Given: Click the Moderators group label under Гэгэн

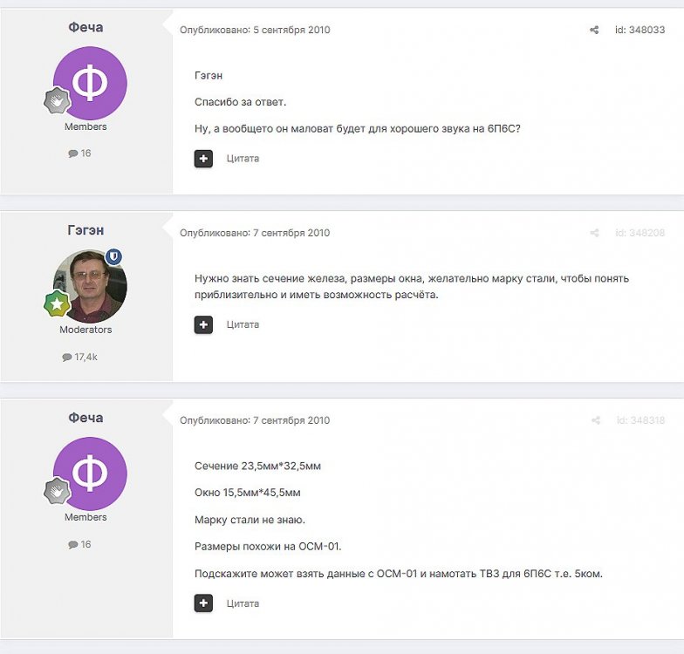Looking at the screenshot, I should (x=85, y=330).
